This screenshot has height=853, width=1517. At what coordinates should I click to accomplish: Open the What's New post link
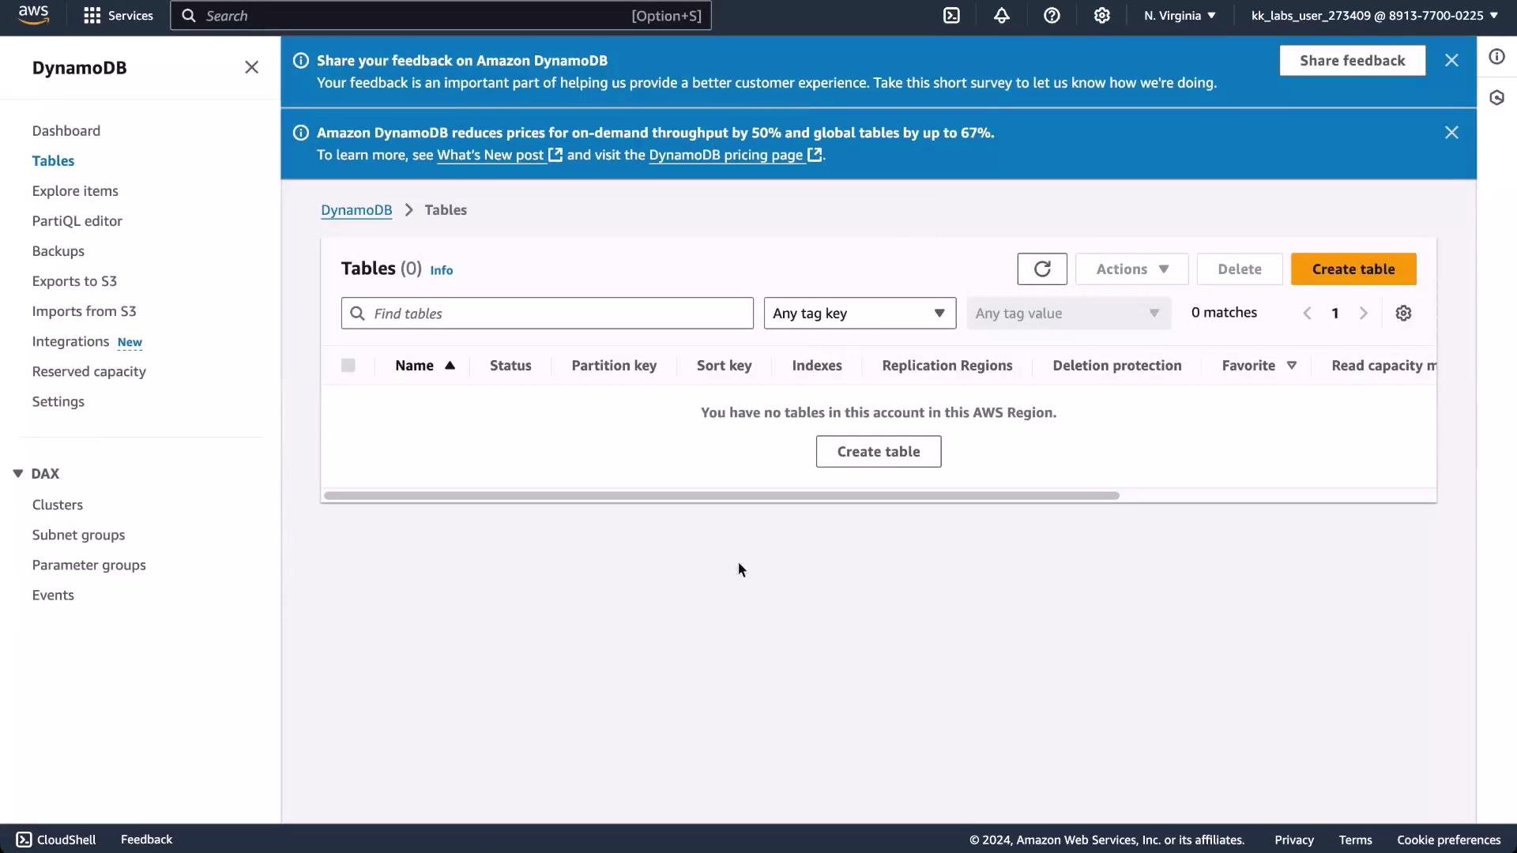tap(499, 155)
